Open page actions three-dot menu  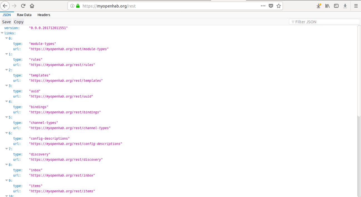click(x=263, y=6)
